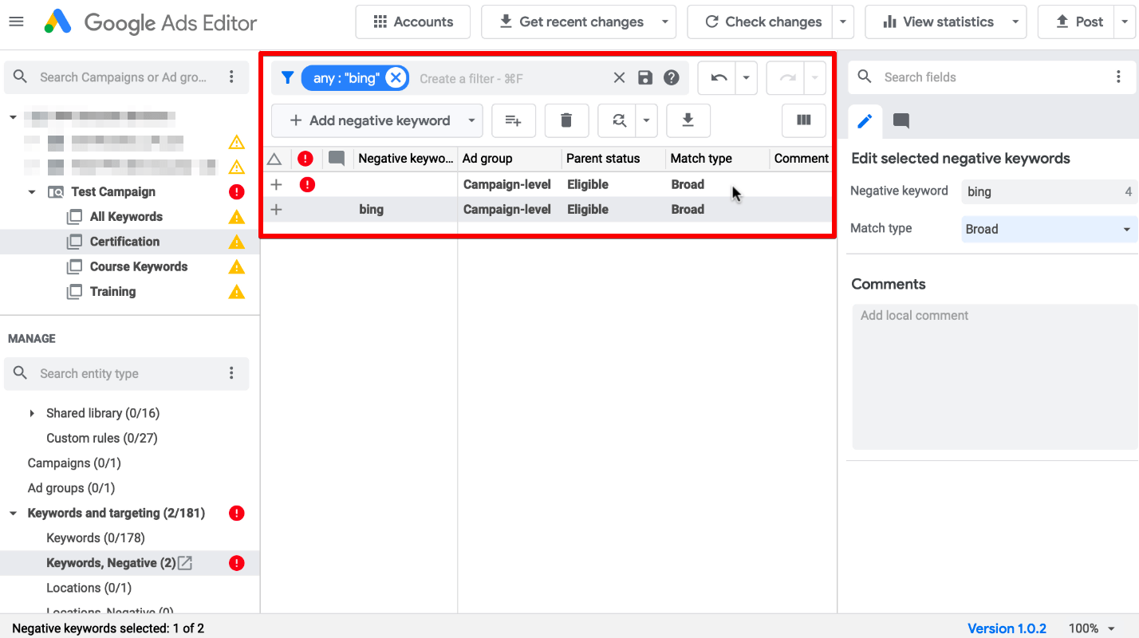
Task: Expand Check changes dropdown arrow
Action: tap(843, 22)
